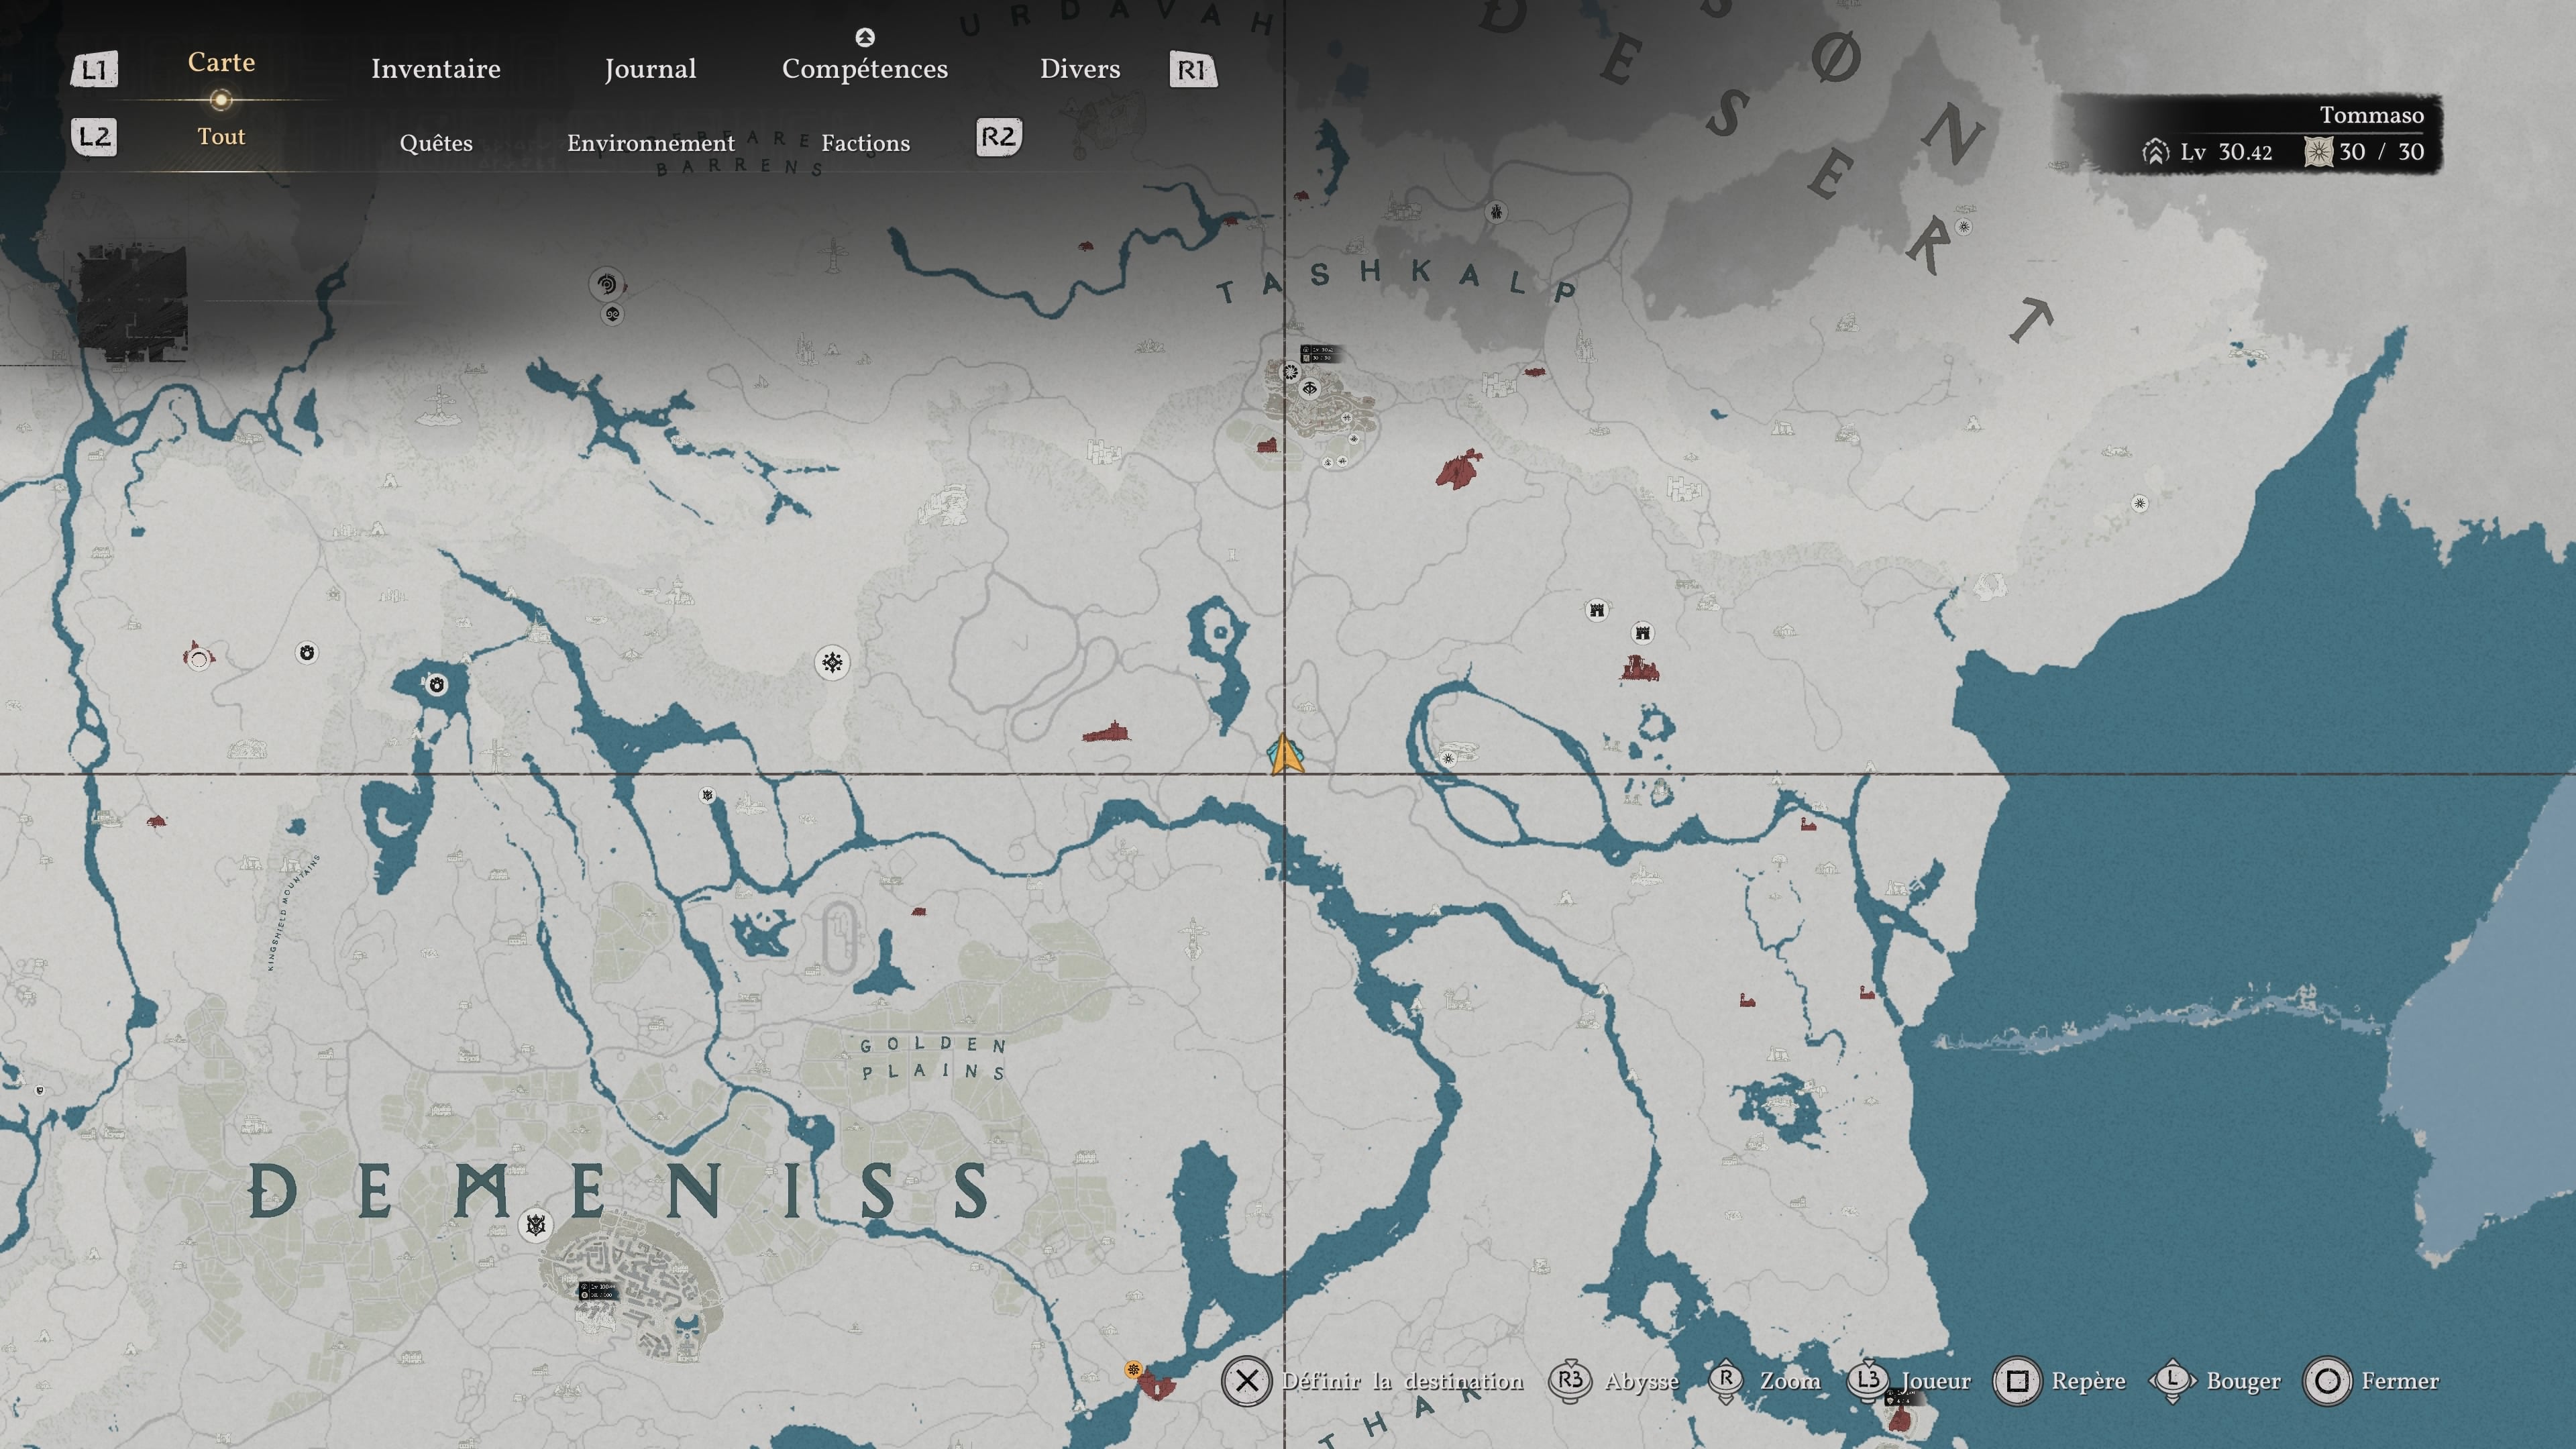Filter the map by Environnement
The image size is (2576, 1449).
651,143
